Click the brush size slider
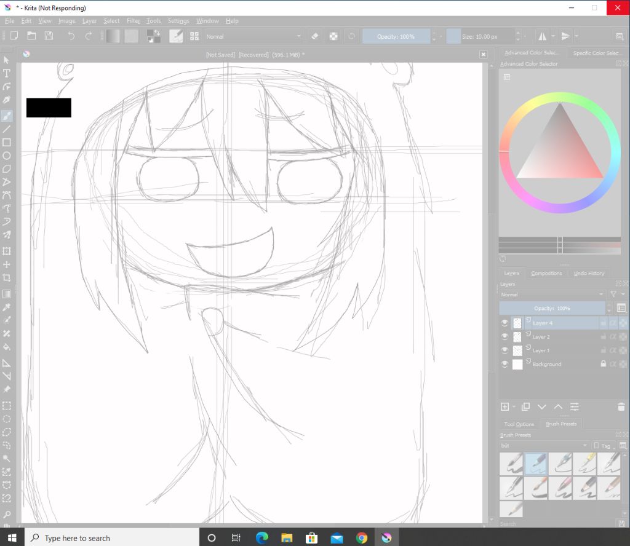The height and width of the screenshot is (546, 630). pyautogui.click(x=480, y=36)
